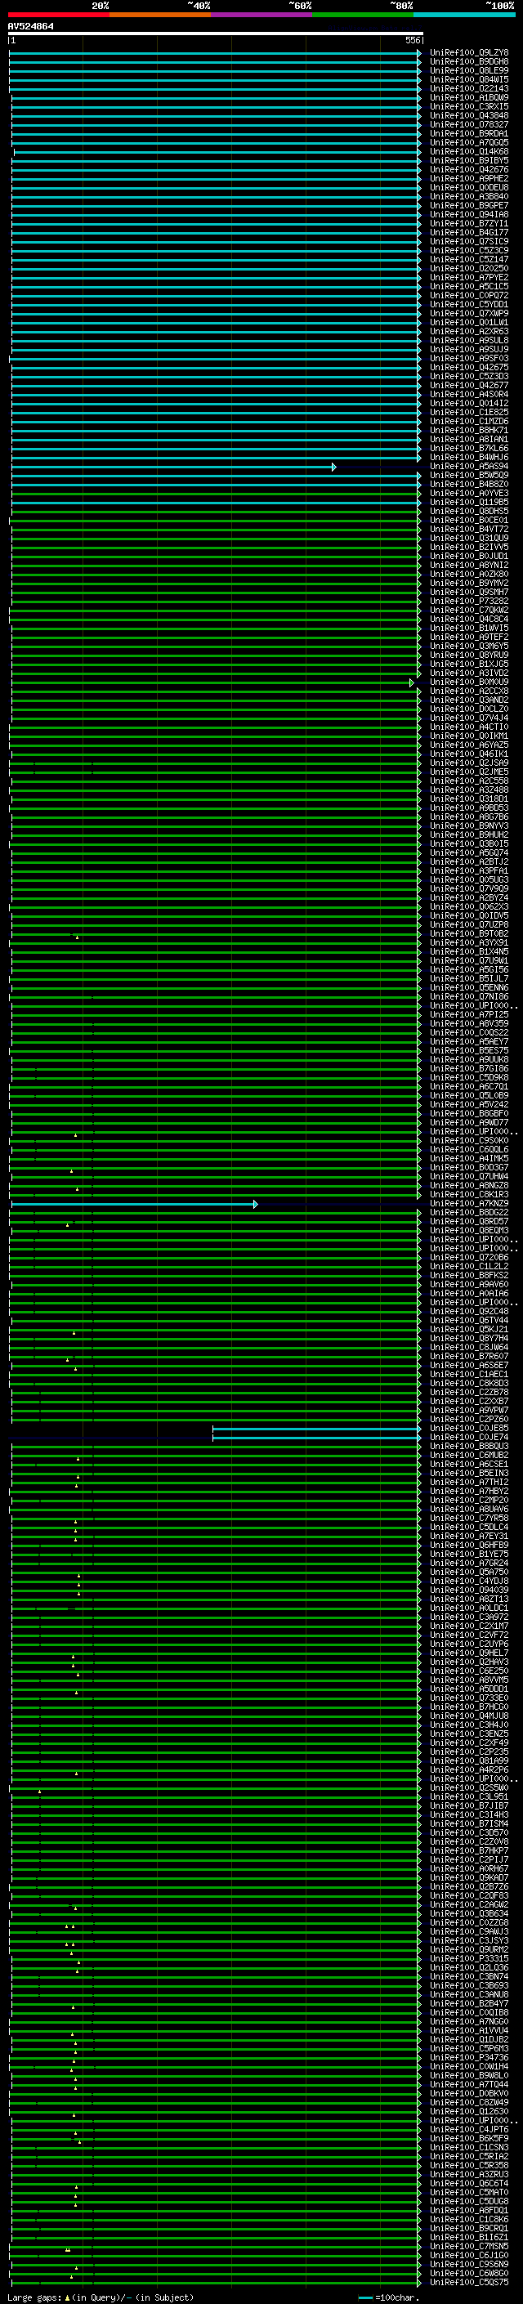This screenshot has width=523, height=2304.
Task: Select the UniRef100_B5W5Q9 label
Action: (x=468, y=475)
